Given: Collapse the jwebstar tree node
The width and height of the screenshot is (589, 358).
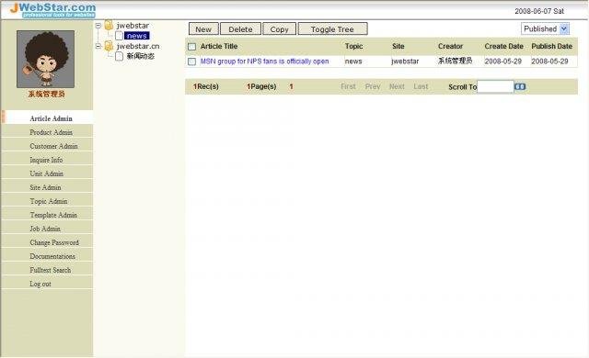Looking at the screenshot, I should 98,26.
